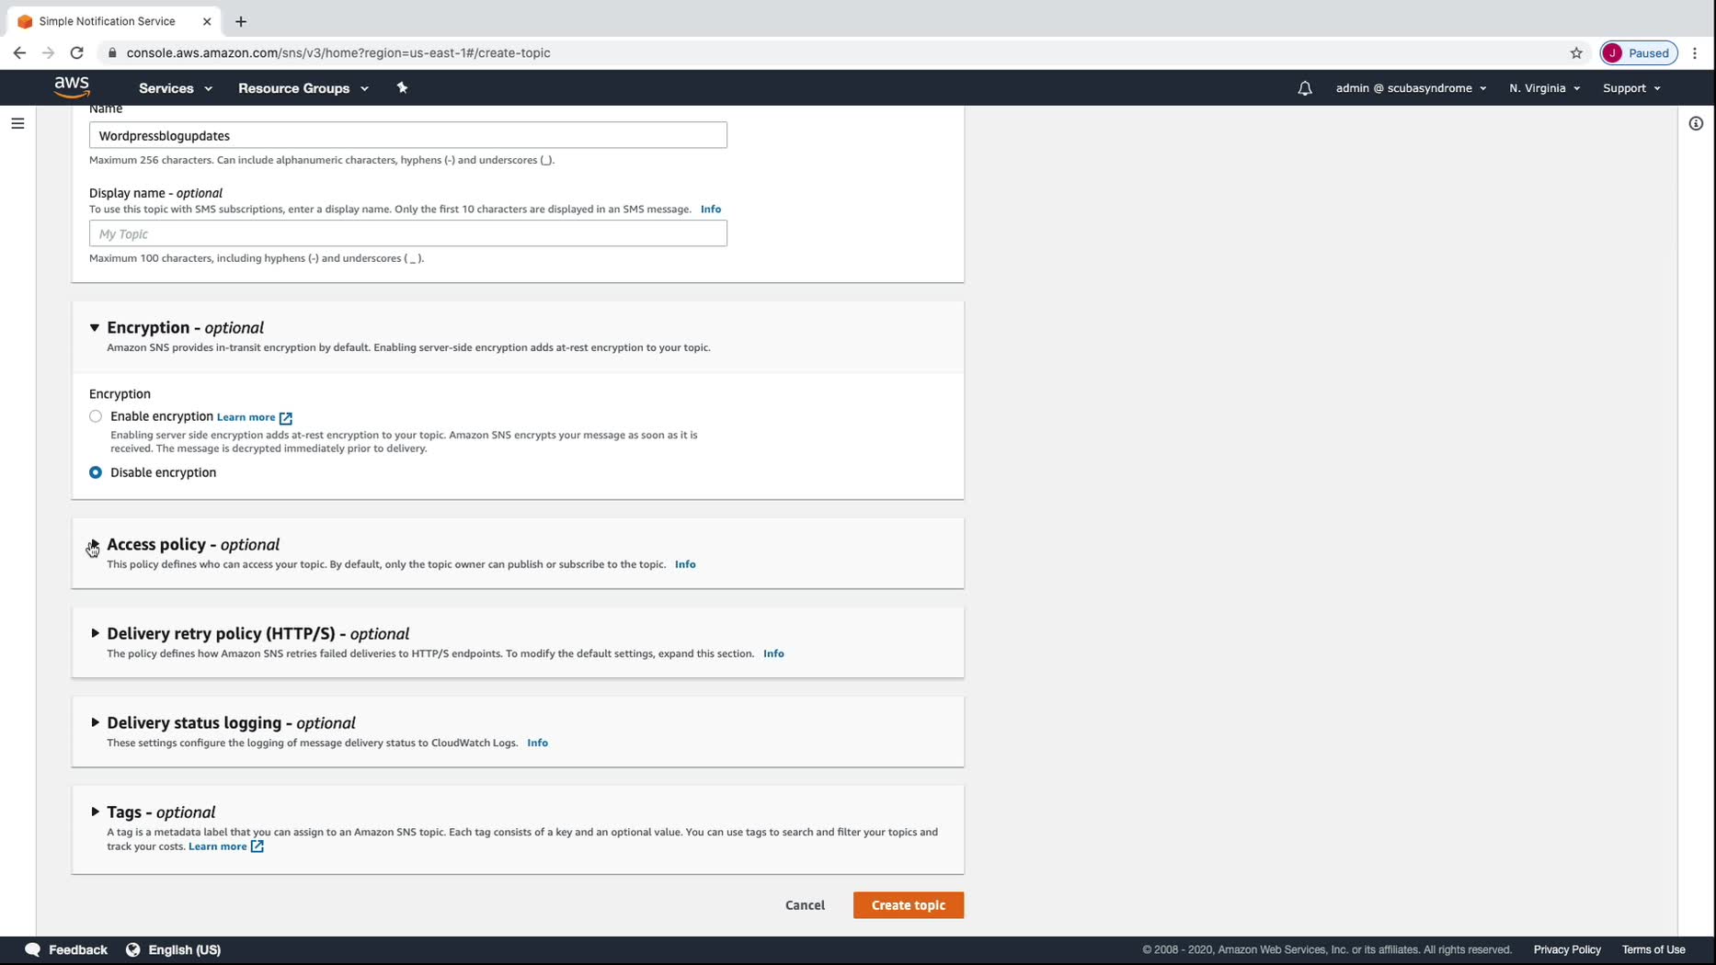
Task: Go back using browser back arrow
Action: click(19, 52)
